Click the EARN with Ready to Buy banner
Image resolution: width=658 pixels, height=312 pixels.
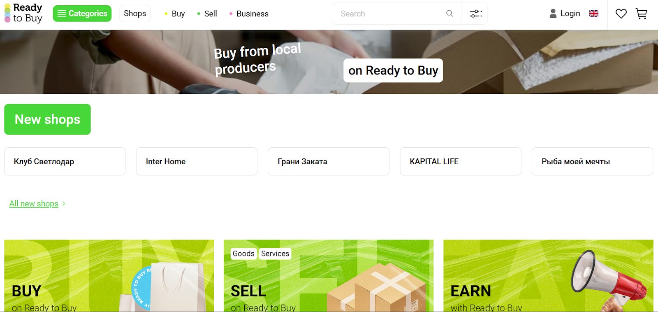548,276
